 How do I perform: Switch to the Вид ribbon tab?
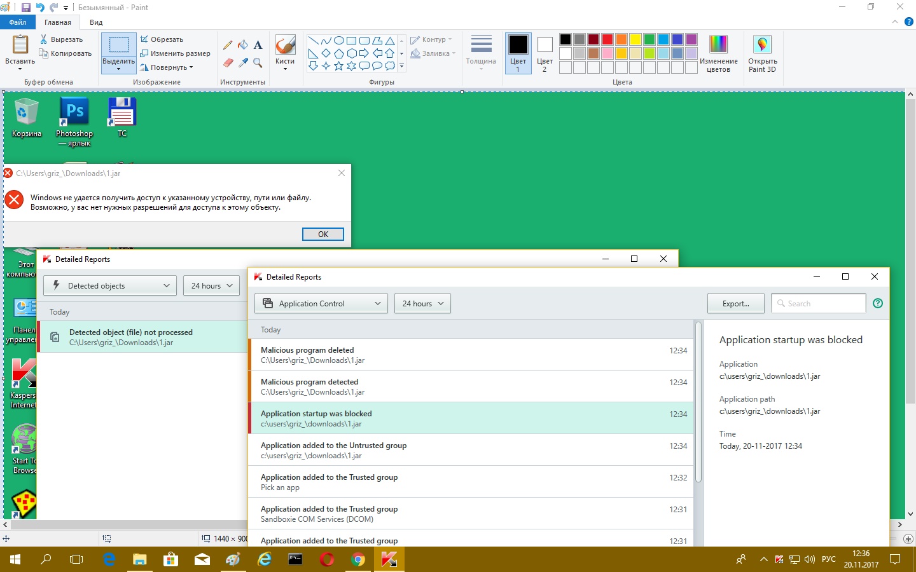pyautogui.click(x=96, y=22)
